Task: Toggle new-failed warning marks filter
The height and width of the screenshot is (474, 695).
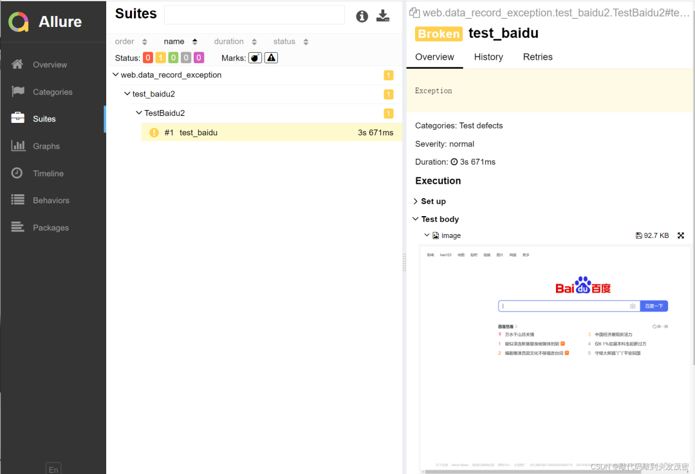Action: [272, 58]
